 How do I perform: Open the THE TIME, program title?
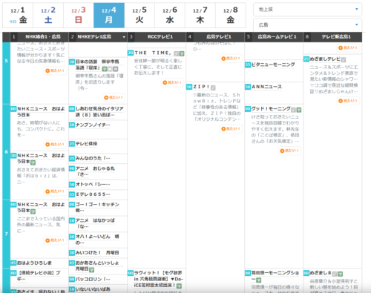pos(153,53)
